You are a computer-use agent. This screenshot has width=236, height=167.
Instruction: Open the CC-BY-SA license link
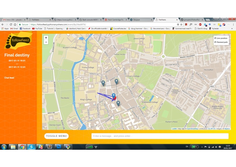(211, 129)
